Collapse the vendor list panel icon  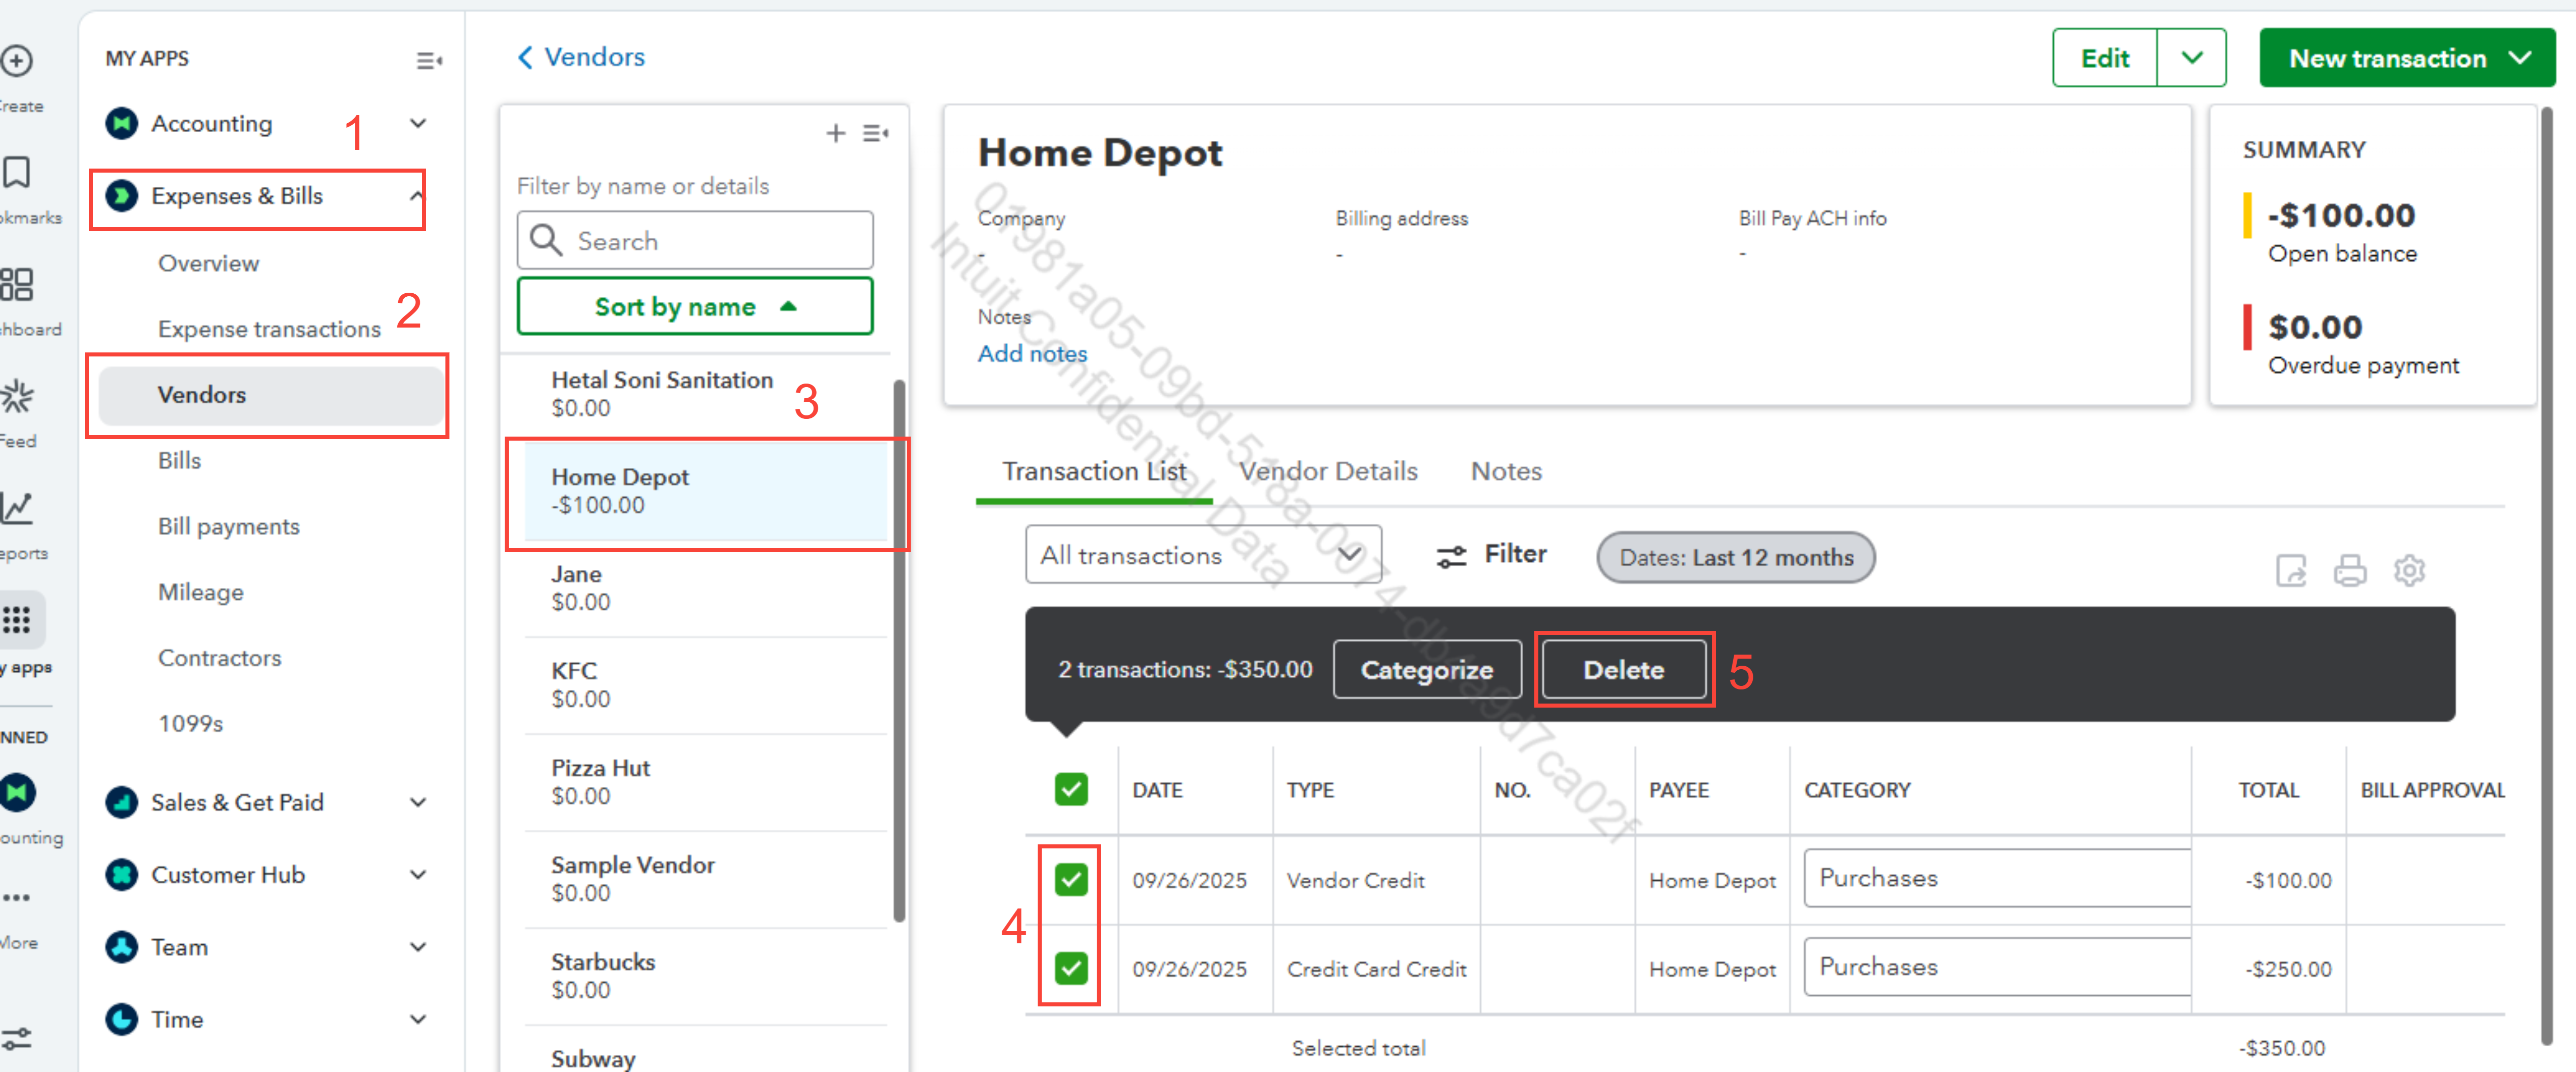[x=875, y=133]
